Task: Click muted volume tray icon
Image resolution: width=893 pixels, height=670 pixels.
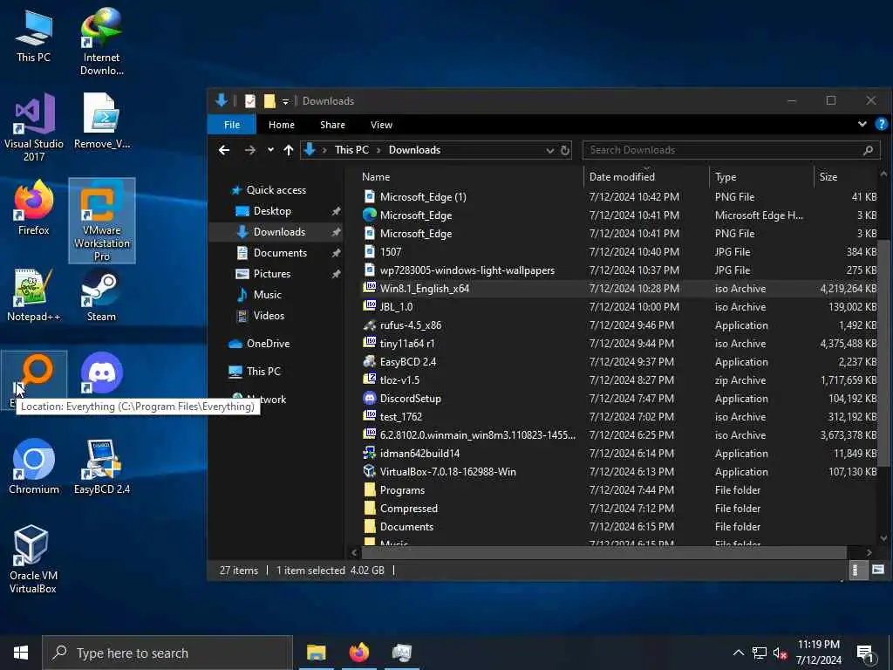Action: point(781,653)
